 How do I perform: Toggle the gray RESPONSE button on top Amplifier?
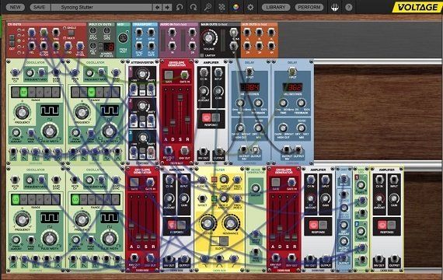coord(216,117)
